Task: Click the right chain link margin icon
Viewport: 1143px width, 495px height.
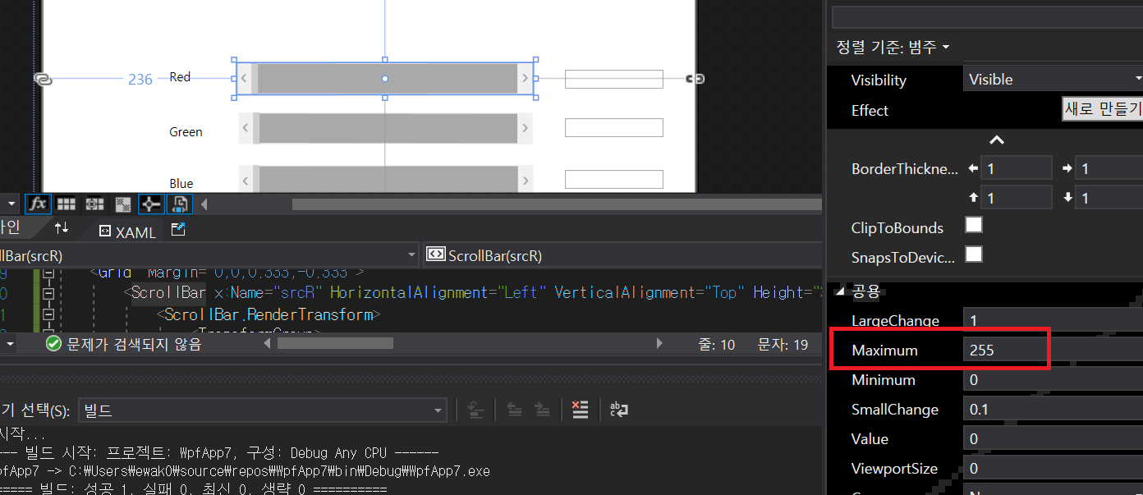Action: (x=695, y=78)
